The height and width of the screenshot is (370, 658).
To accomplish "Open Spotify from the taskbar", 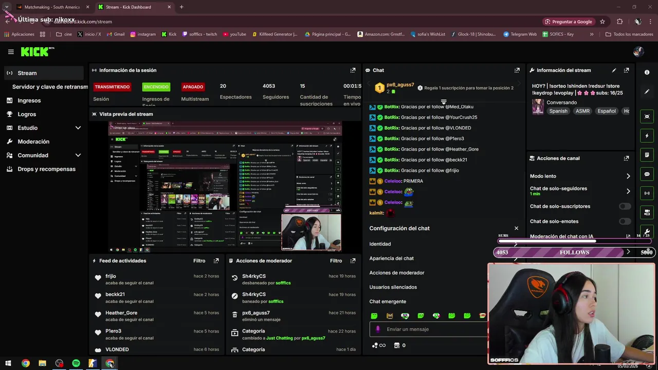I will tap(76, 363).
